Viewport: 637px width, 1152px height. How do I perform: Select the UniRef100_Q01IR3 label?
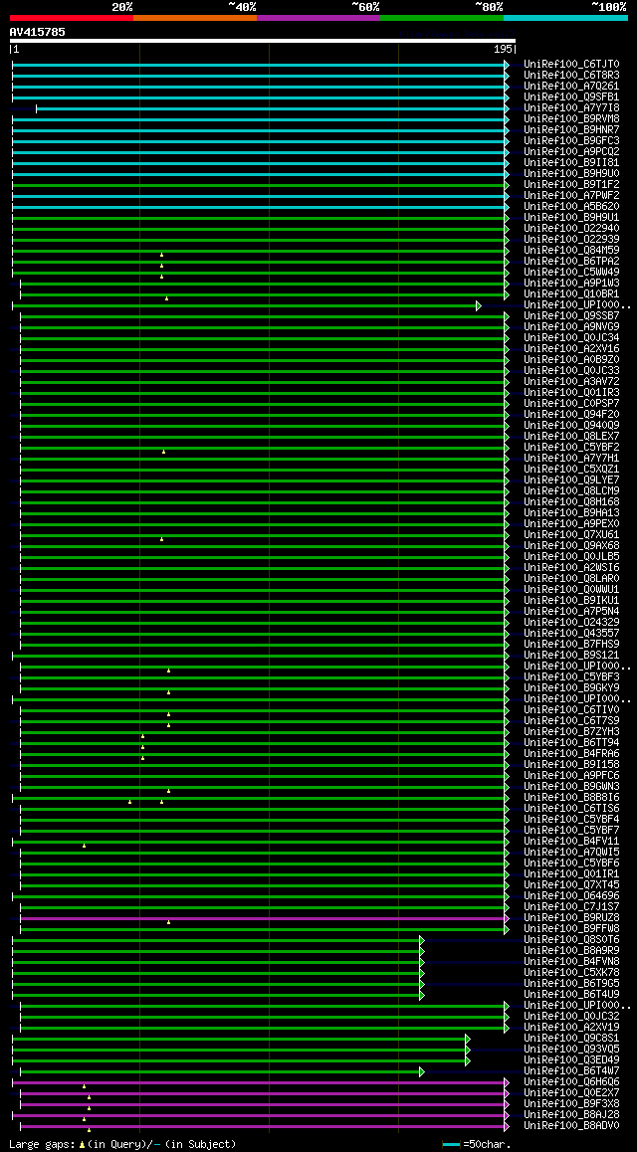pyautogui.click(x=571, y=392)
